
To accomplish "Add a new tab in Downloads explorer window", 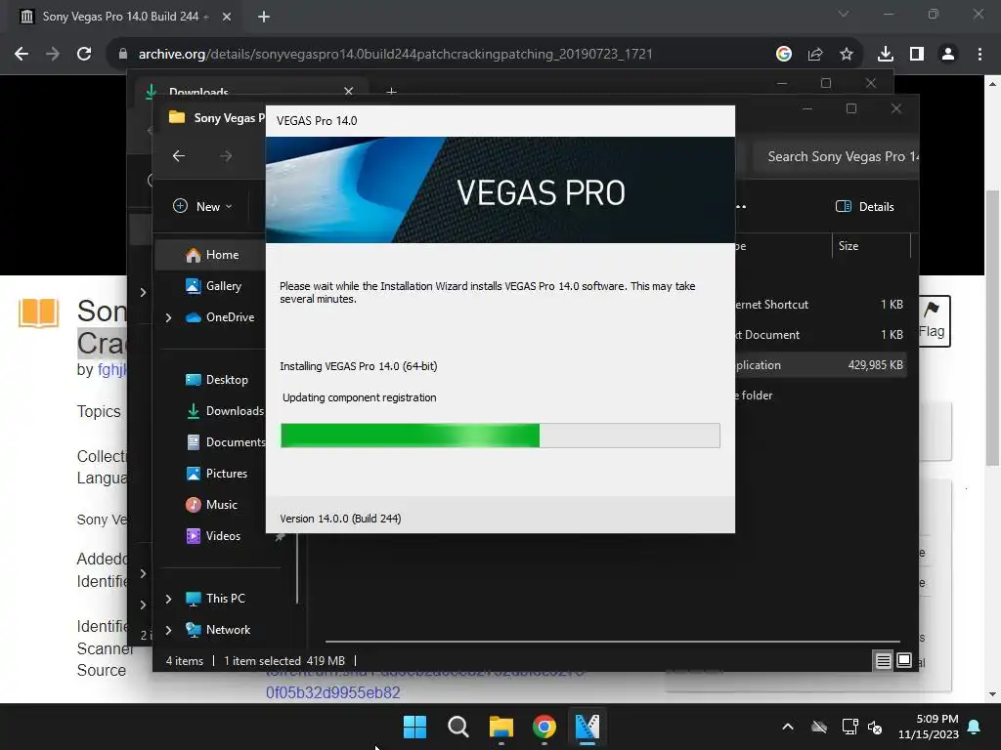I will pyautogui.click(x=391, y=93).
